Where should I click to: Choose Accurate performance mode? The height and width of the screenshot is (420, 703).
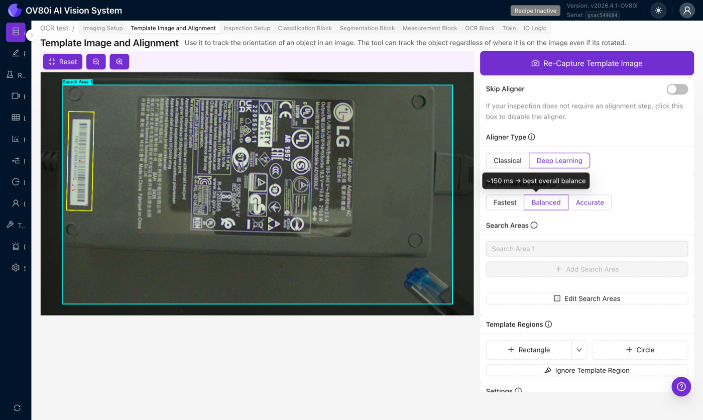click(x=590, y=202)
